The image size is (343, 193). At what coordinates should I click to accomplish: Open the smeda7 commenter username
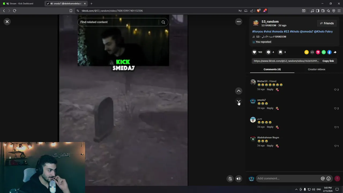pyautogui.click(x=262, y=100)
